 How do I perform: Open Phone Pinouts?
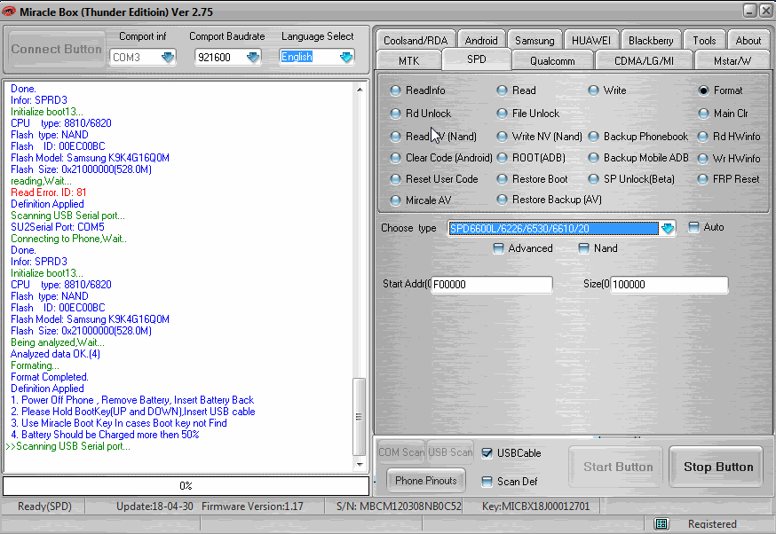425,481
